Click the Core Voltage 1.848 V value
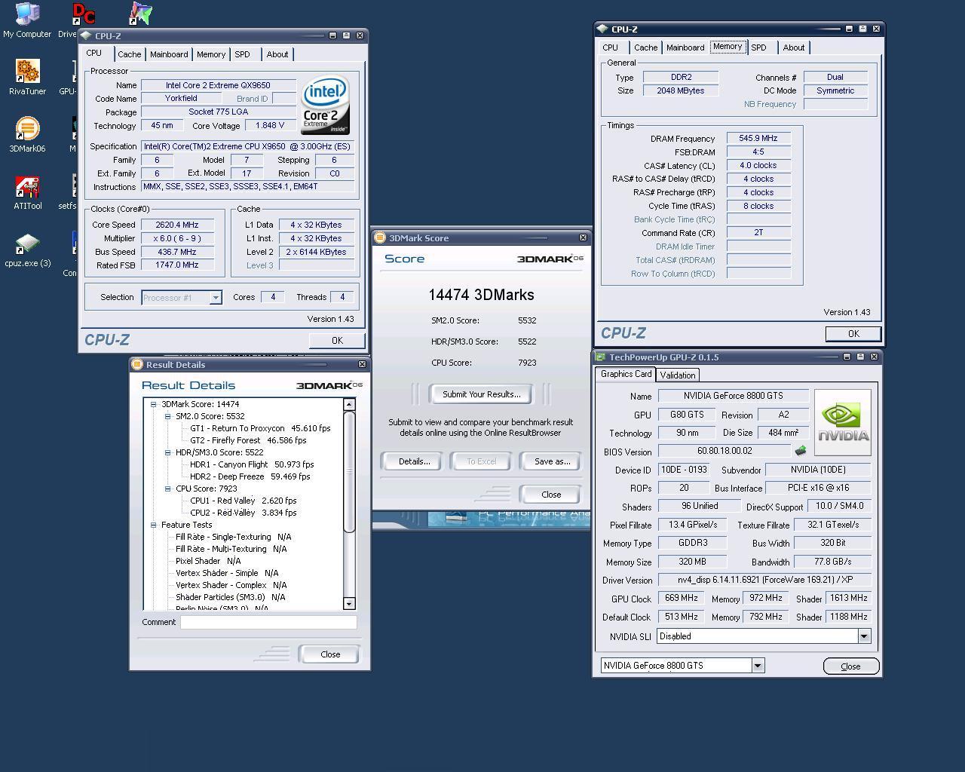965x772 pixels. (271, 126)
